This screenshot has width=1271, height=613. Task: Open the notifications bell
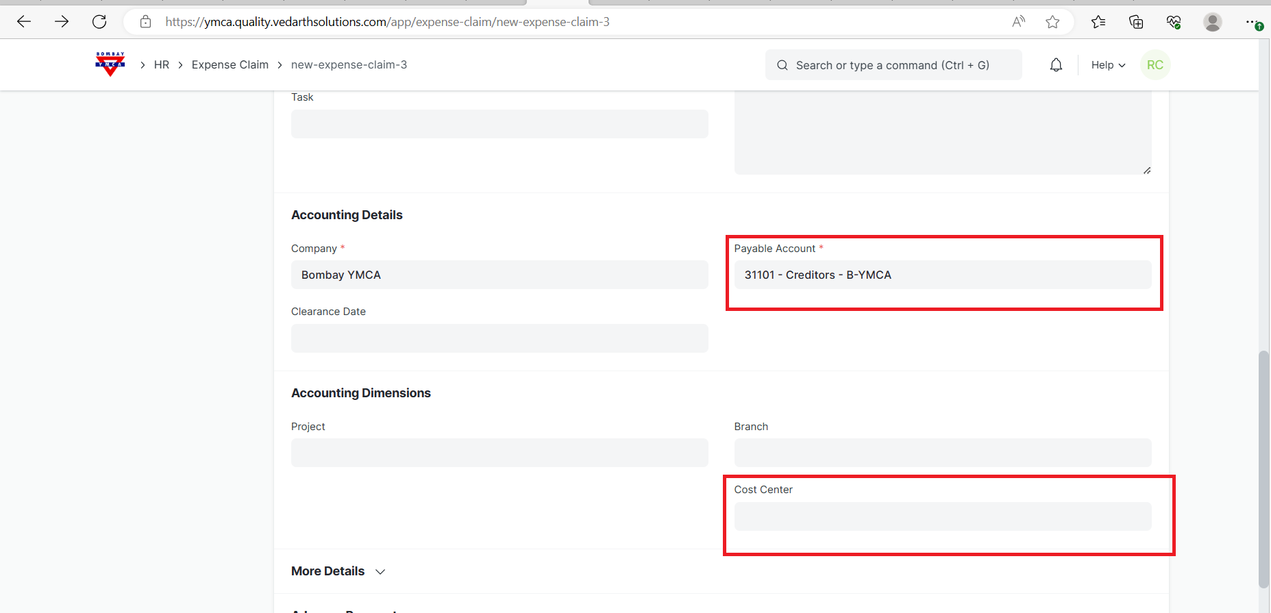[x=1056, y=65]
